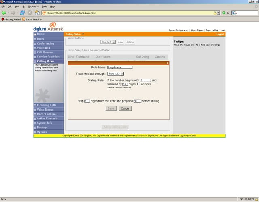Open the Users section

tap(49, 39)
